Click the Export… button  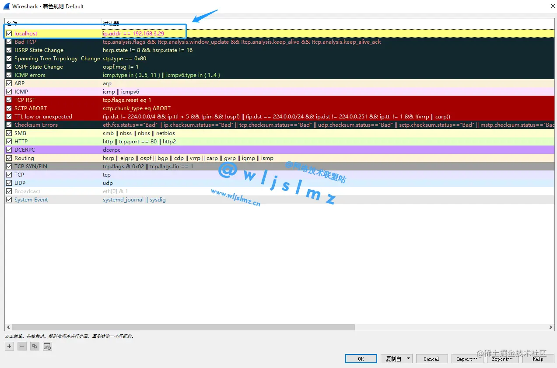[502, 359]
